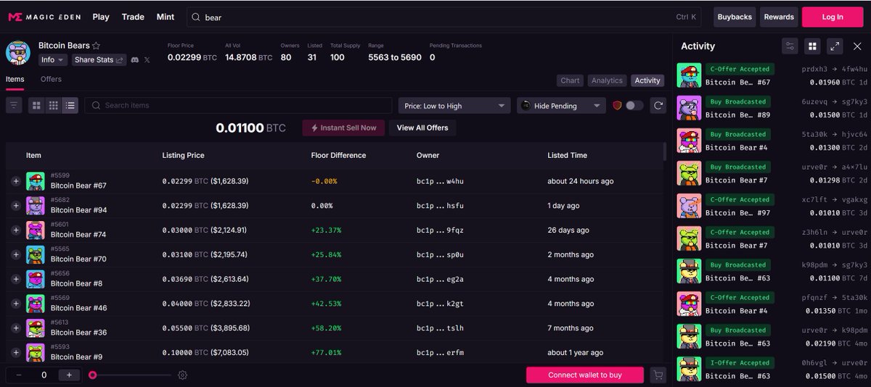
Task: Click the search magnifier icon in top bar
Action: [x=196, y=17]
